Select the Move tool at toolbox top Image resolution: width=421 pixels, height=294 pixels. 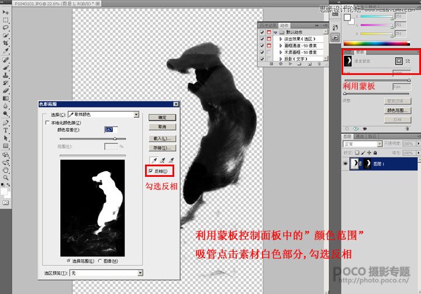pyautogui.click(x=6, y=12)
